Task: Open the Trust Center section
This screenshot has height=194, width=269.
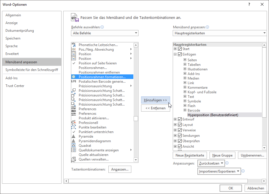Action: click(15, 86)
